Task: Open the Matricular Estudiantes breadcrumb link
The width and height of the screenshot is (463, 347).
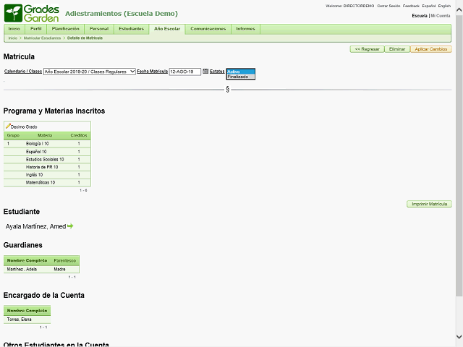Action: click(x=42, y=38)
